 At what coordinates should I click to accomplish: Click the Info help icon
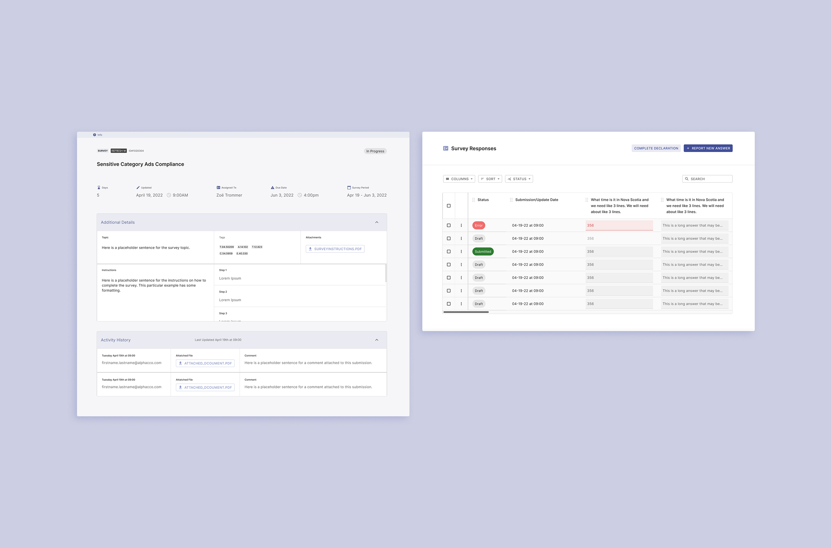pos(94,135)
